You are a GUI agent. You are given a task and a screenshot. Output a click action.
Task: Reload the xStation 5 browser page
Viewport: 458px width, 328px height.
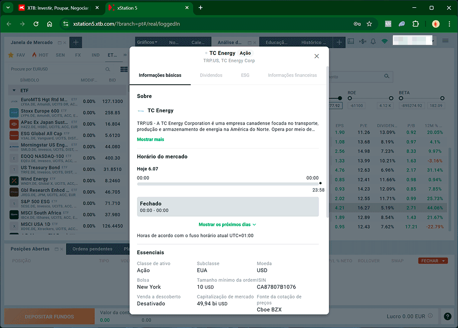(x=36, y=24)
